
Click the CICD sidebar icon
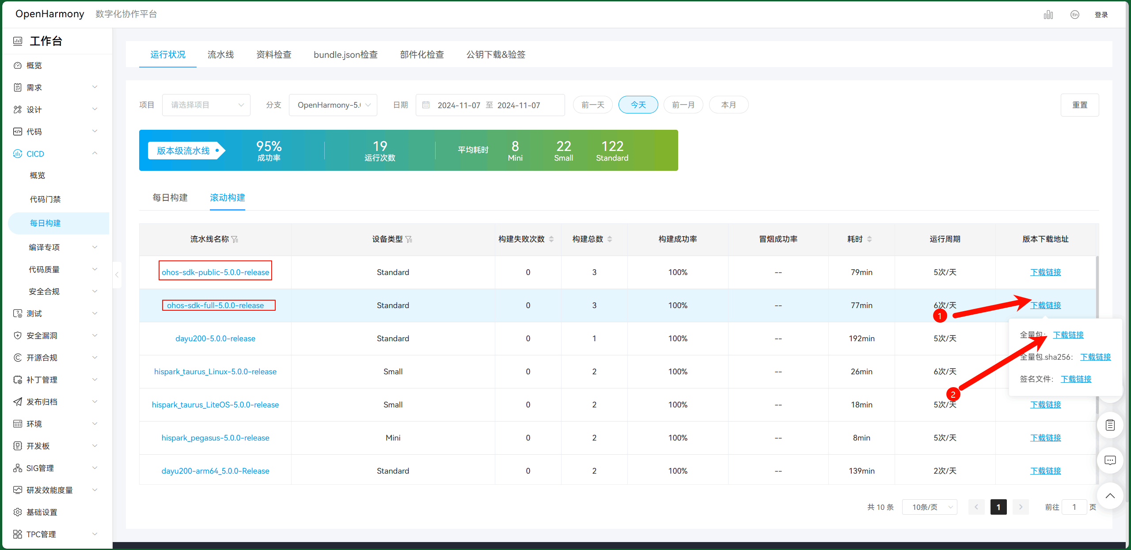[18, 154]
